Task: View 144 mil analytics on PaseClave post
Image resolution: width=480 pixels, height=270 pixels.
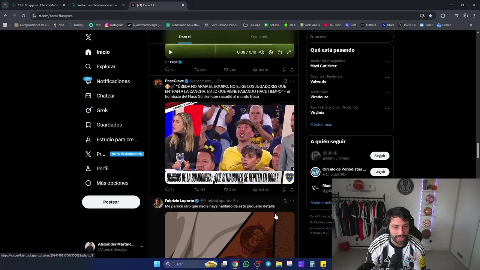Action: pos(261,190)
